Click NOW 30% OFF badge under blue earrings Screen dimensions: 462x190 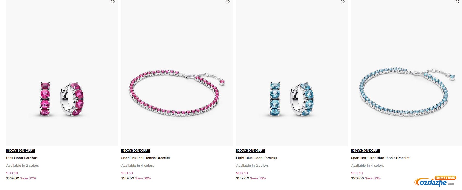tap(250, 151)
